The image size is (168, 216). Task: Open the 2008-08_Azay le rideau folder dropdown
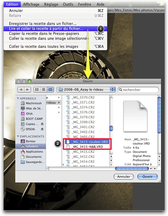point(86,89)
